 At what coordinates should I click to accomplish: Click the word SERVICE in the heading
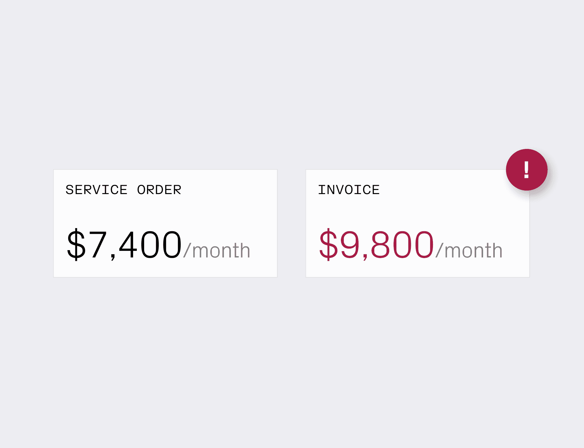point(96,190)
